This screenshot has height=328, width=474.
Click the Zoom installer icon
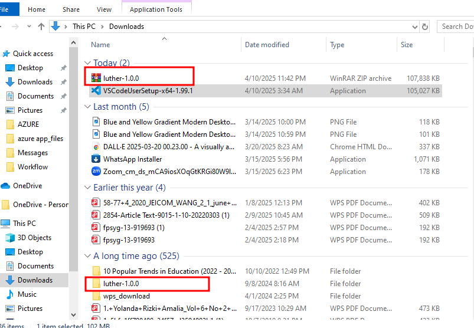coord(96,171)
